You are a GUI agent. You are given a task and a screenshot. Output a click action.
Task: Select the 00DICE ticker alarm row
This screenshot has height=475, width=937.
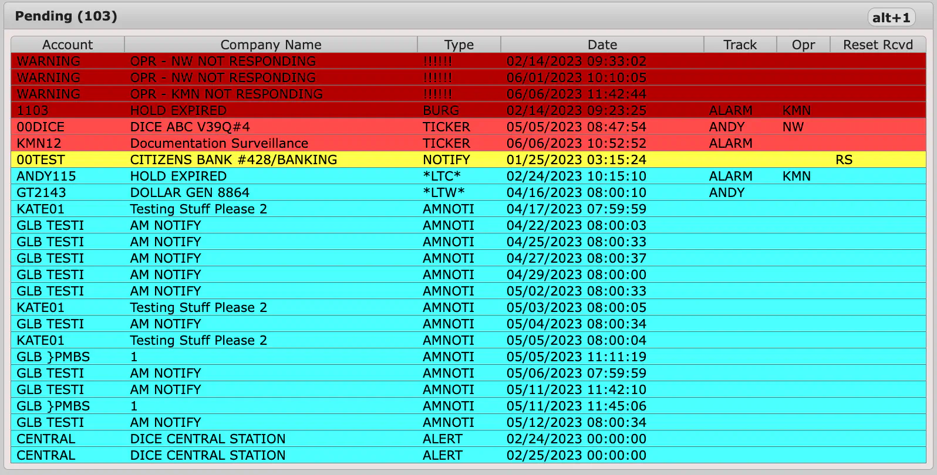tap(468, 127)
